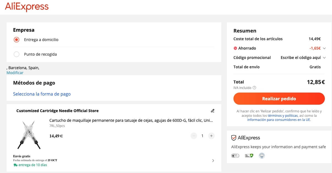Click the pencil edit icon on the store row
The image size is (332, 173).
(212, 110)
